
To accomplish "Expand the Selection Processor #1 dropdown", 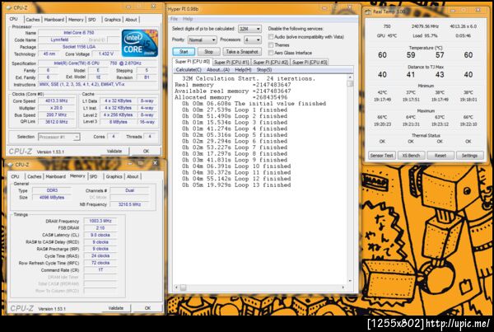I will pyautogui.click(x=59, y=137).
